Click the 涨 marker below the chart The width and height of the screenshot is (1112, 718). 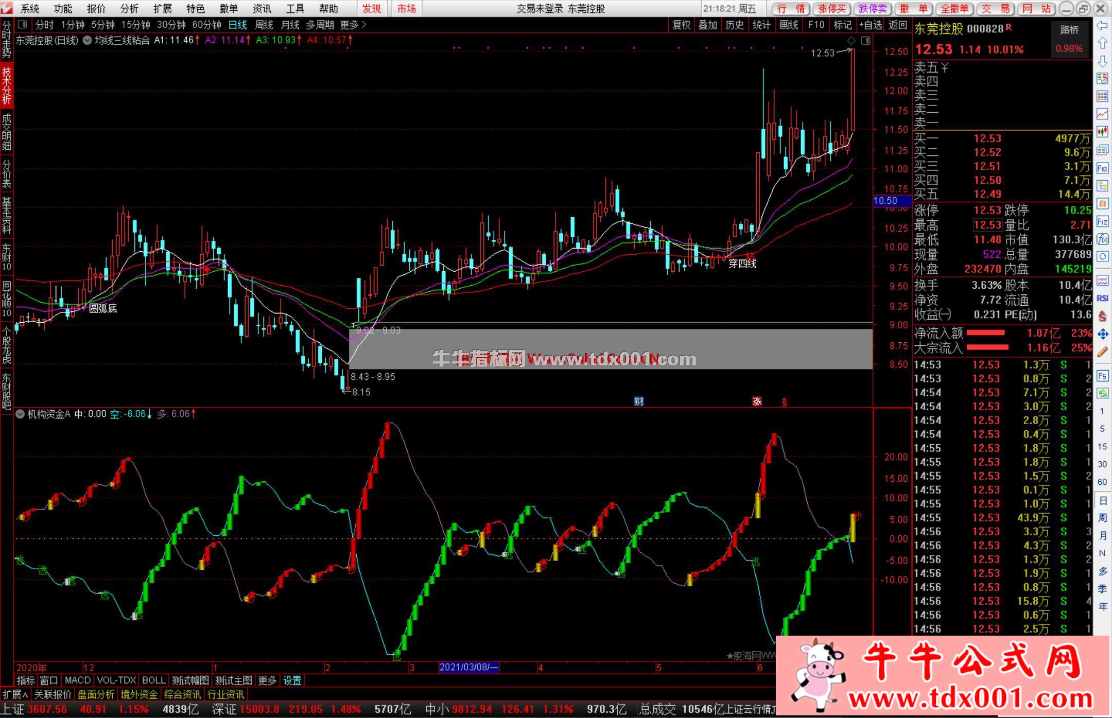[x=757, y=401]
